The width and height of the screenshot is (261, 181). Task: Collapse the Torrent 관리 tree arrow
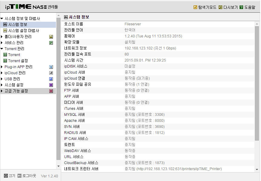(x=2, y=49)
